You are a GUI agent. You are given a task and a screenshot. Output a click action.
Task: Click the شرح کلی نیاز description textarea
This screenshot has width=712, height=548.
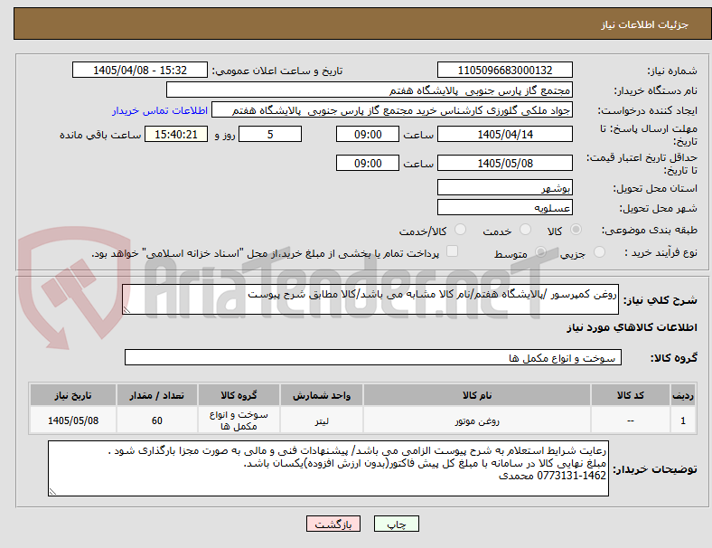click(370, 299)
